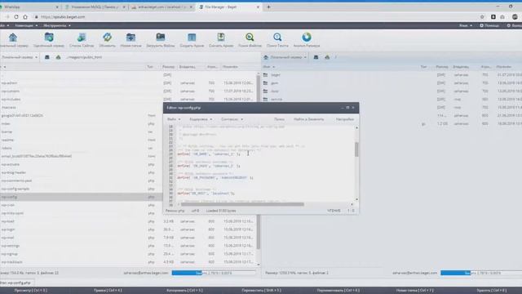Open the Tools menu
Image resolution: width=522 pixels, height=294 pixels.
[57, 25]
